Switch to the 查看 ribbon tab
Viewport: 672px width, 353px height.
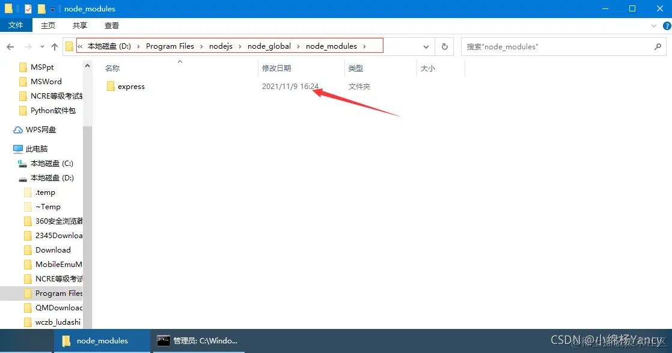[112, 25]
